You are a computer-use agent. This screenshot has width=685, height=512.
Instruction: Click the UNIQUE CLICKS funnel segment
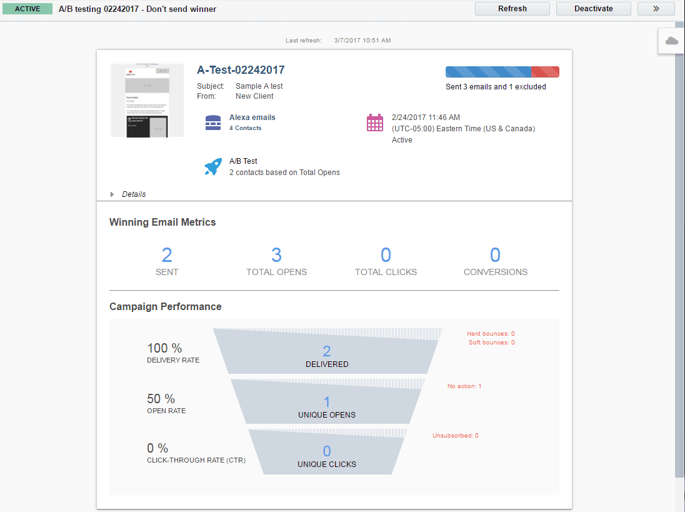(327, 452)
